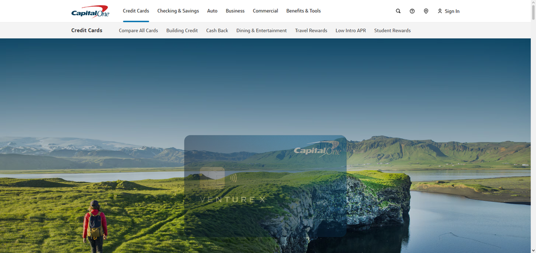Screen dimensions: 536x253
Task: Go to Cash Back cards
Action: click(217, 31)
